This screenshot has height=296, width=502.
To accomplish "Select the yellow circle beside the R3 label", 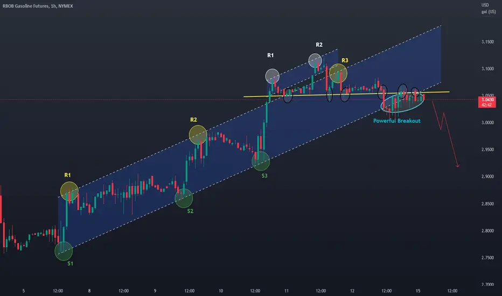I will (x=338, y=73).
